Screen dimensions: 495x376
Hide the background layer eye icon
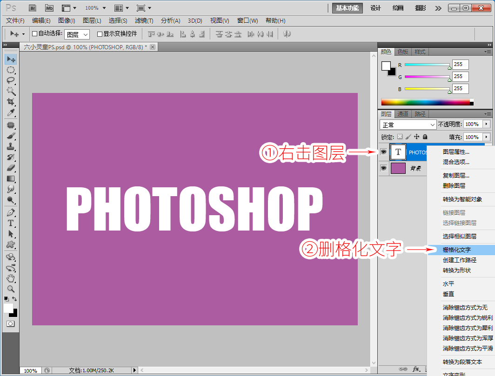(x=383, y=168)
